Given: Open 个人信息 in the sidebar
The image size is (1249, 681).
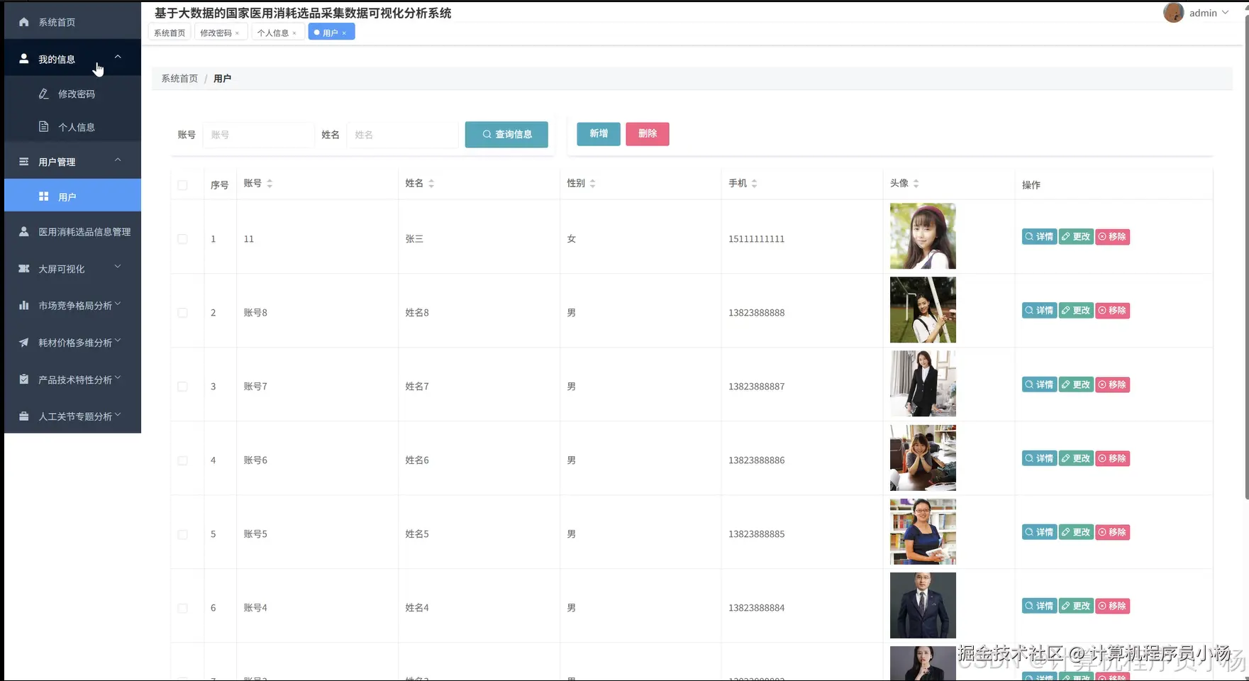Looking at the screenshot, I should (73, 127).
